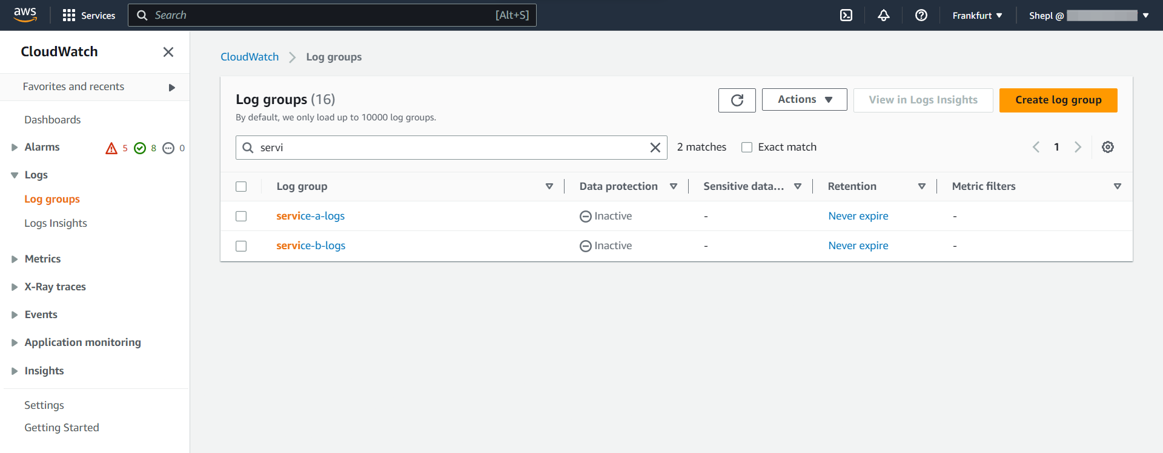The image size is (1163, 453).
Task: Open Logs Insights in the sidebar
Action: pos(56,223)
